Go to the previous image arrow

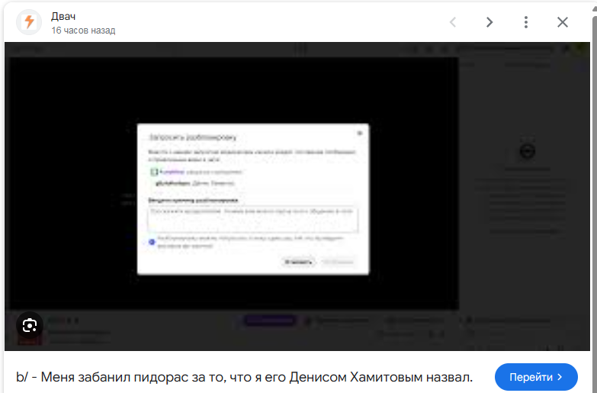pyautogui.click(x=453, y=22)
